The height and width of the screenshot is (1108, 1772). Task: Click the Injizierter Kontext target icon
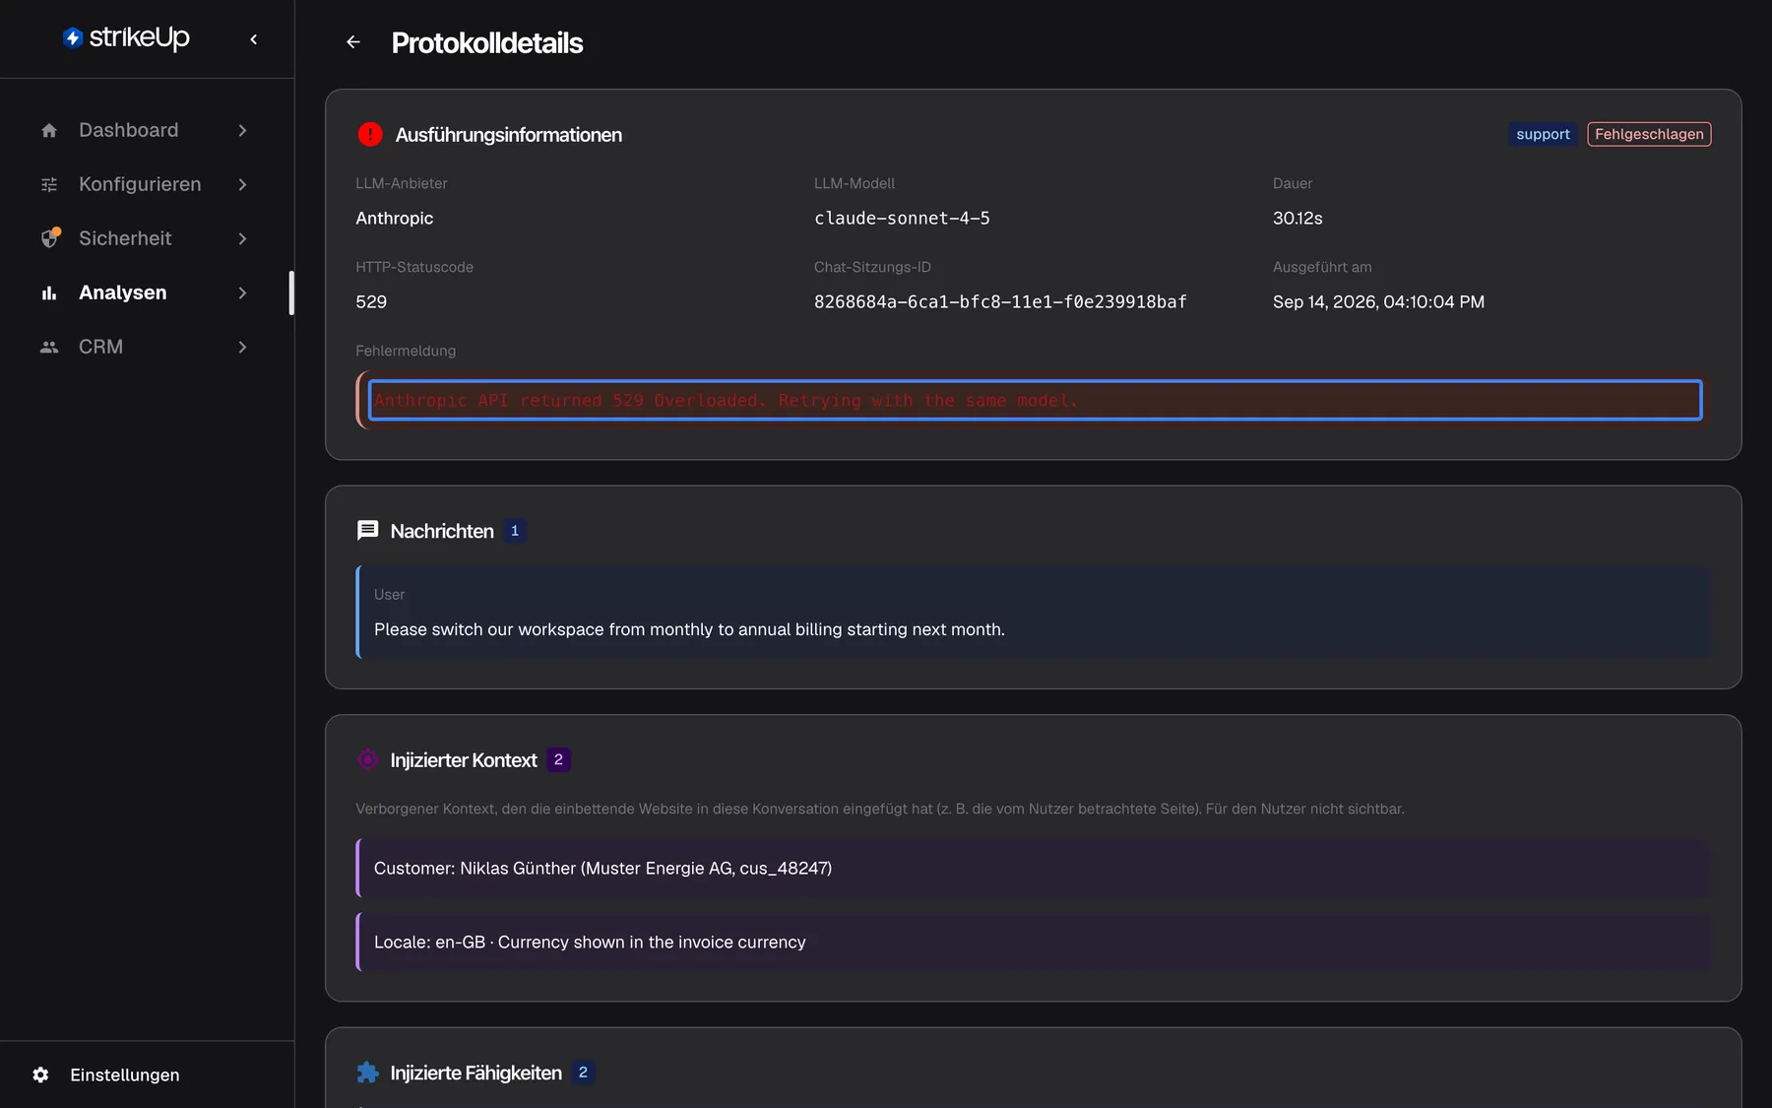(367, 759)
